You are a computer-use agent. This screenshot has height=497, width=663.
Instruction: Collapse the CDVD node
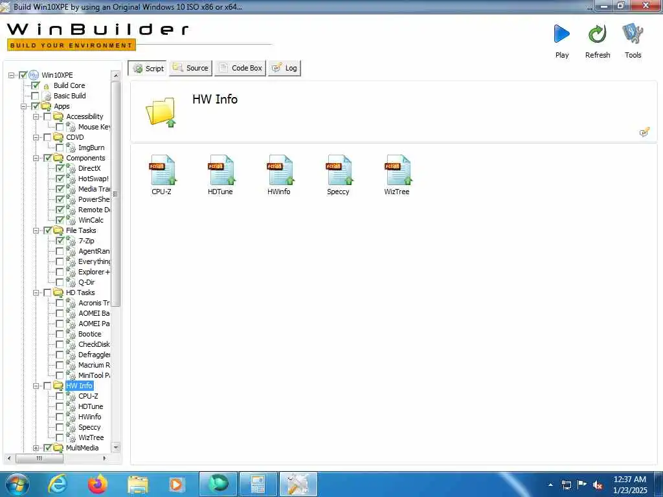pyautogui.click(x=36, y=137)
